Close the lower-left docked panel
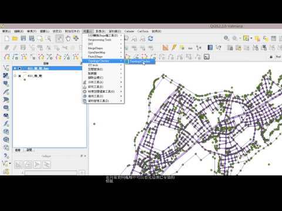Viewport: 282px width, 211px height. click(85, 156)
